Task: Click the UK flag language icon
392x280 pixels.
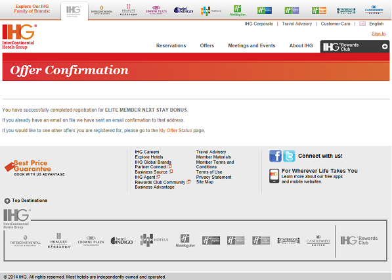Action: pyautogui.click(x=362, y=24)
